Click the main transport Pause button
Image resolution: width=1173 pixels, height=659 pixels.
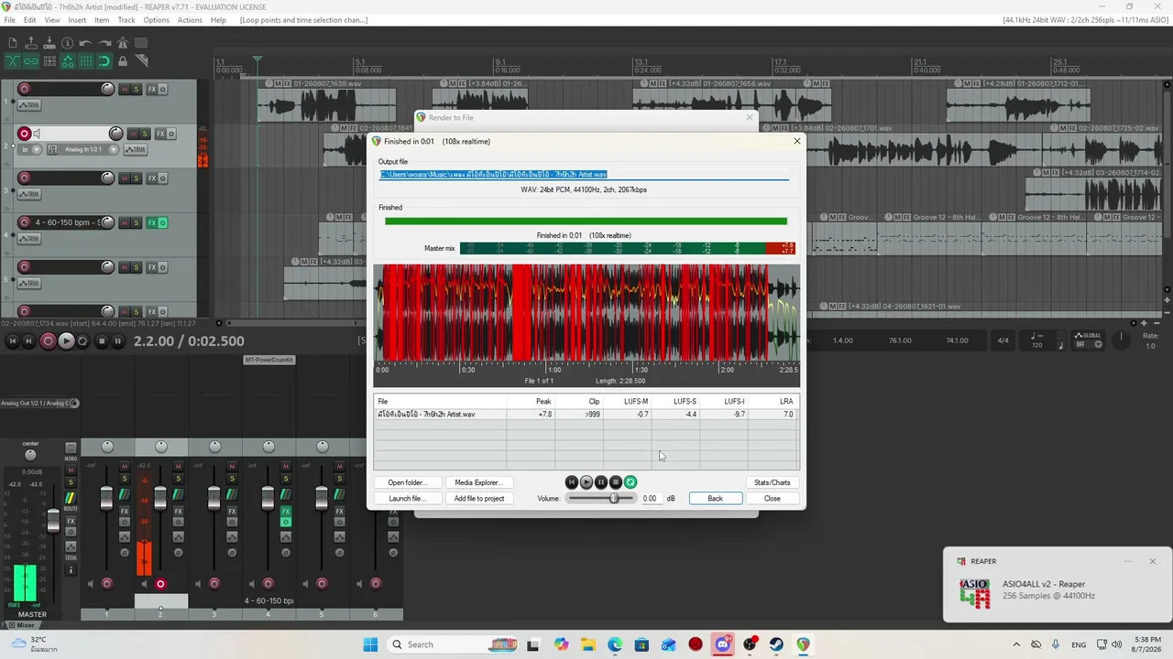119,341
